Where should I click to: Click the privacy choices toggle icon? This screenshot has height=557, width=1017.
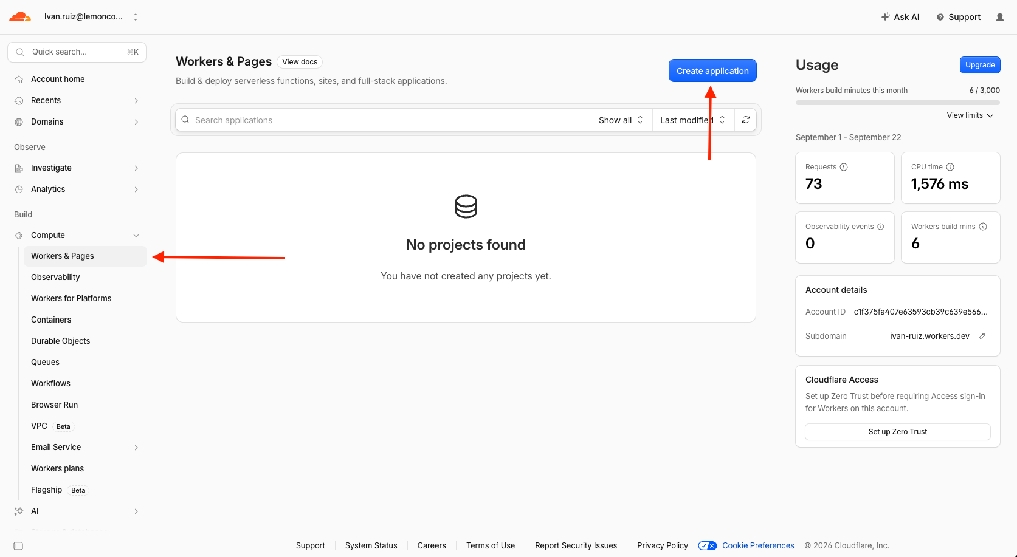tap(708, 545)
